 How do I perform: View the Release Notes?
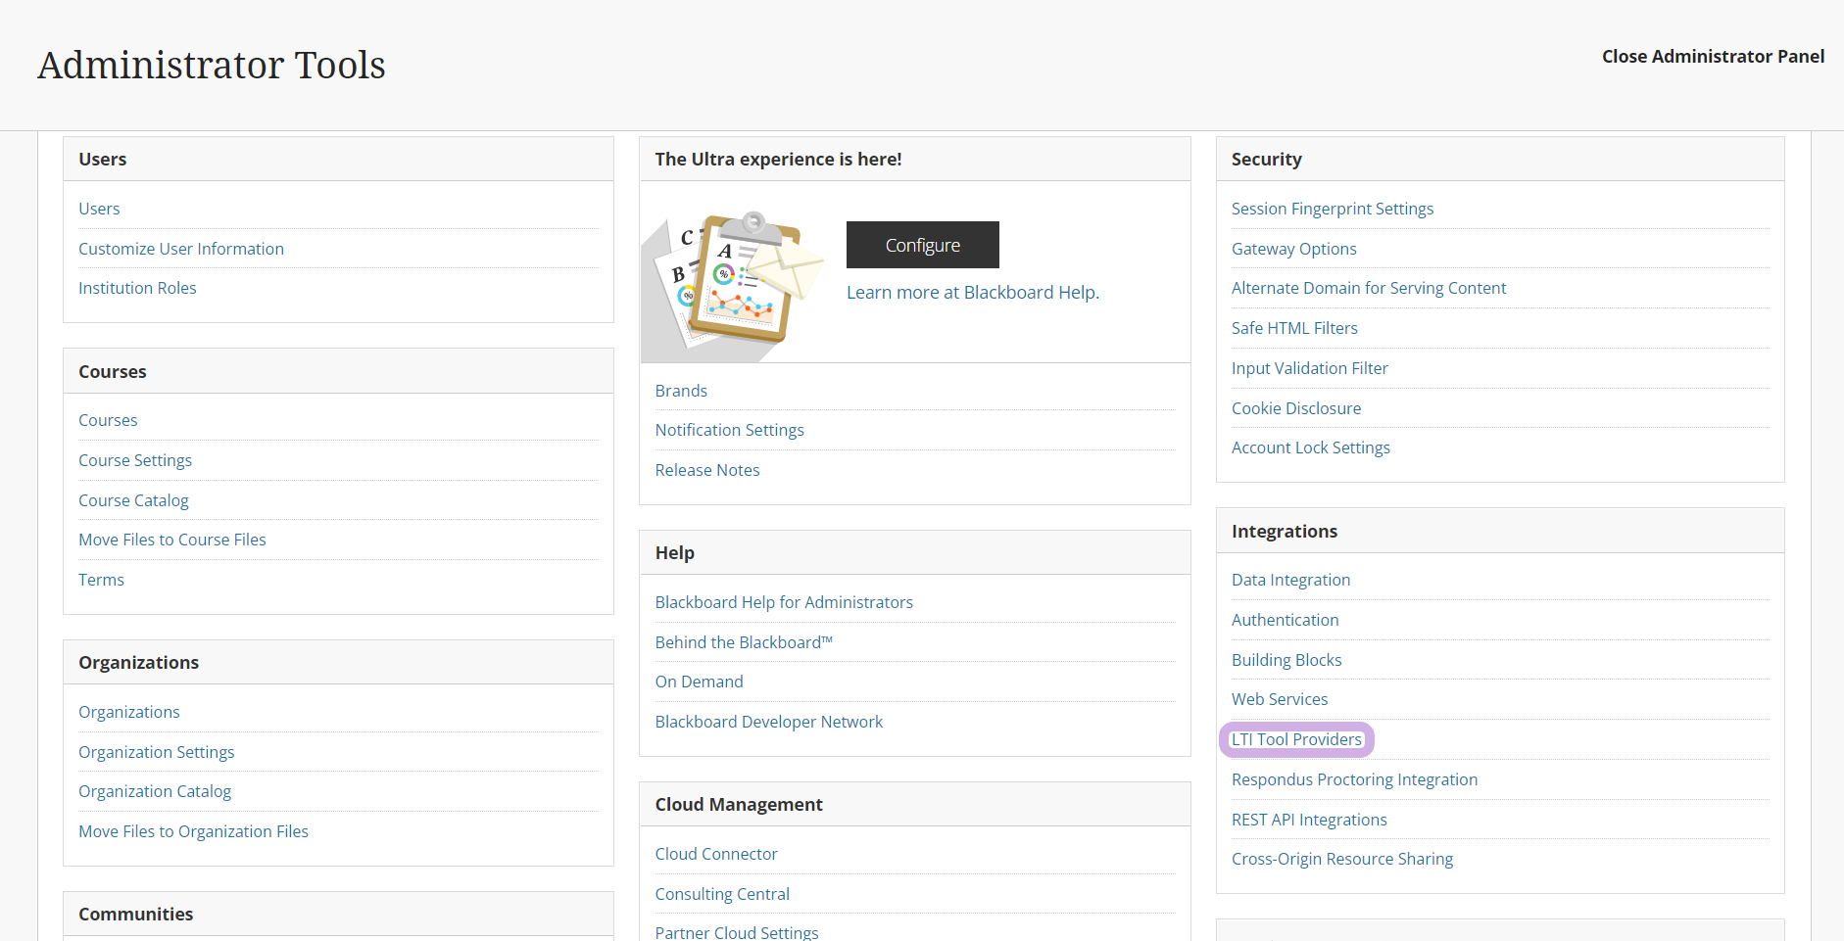pyautogui.click(x=707, y=470)
